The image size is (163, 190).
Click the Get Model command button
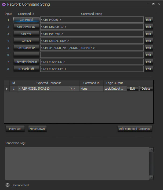(x=26, y=20)
